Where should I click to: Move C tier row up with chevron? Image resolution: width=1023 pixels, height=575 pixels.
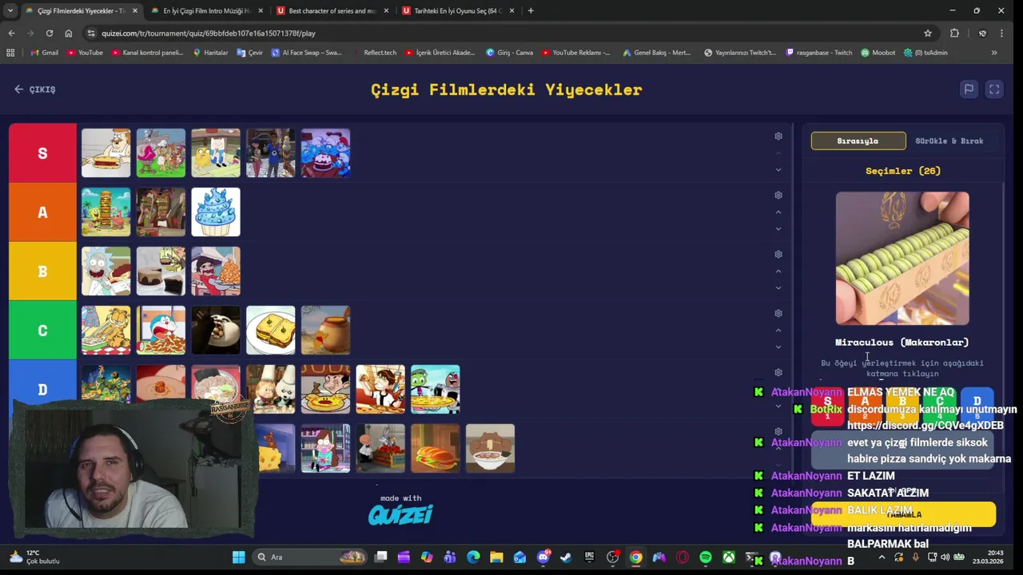click(x=778, y=331)
